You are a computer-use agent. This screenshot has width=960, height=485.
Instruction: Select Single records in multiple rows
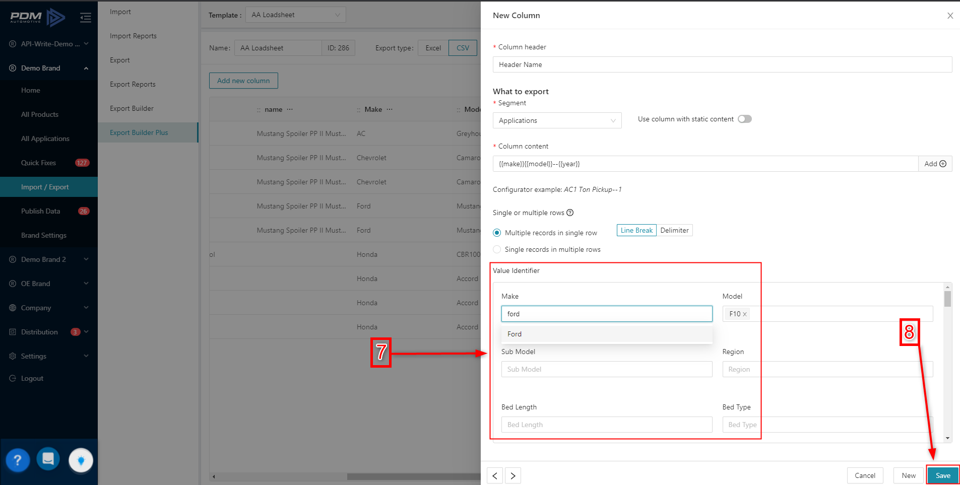[497, 249]
